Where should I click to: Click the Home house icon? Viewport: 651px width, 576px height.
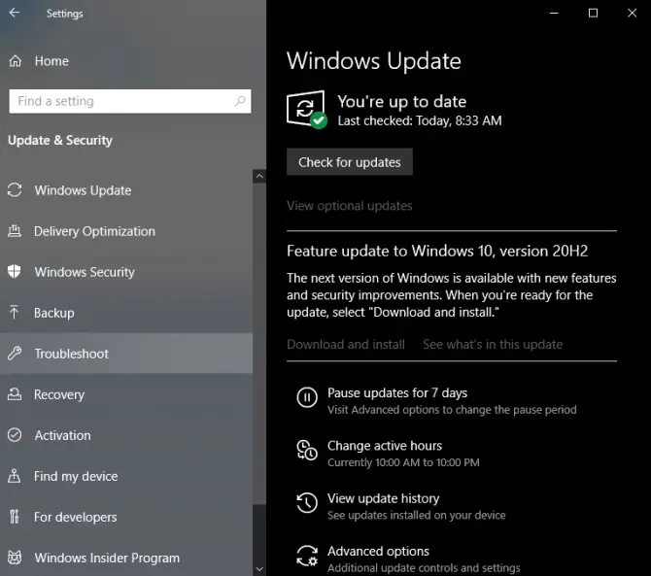(x=15, y=61)
